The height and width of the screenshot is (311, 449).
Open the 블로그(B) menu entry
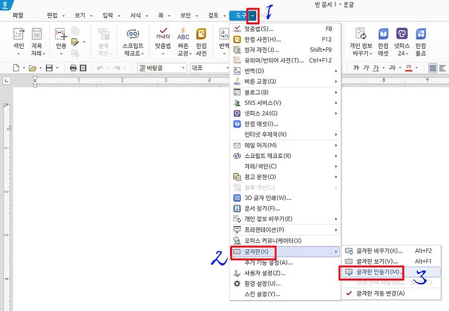285,92
